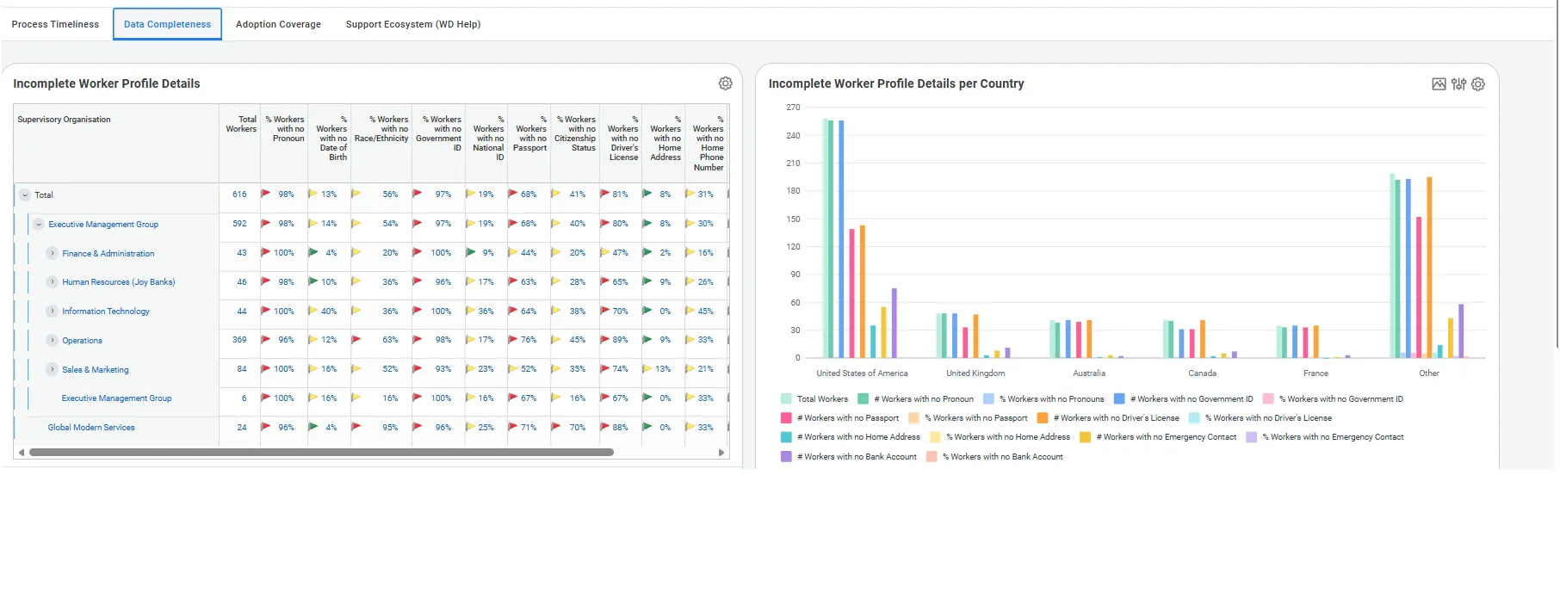The image size is (1560, 611).
Task: Click Global Modern Services total 24
Action: pos(242,428)
